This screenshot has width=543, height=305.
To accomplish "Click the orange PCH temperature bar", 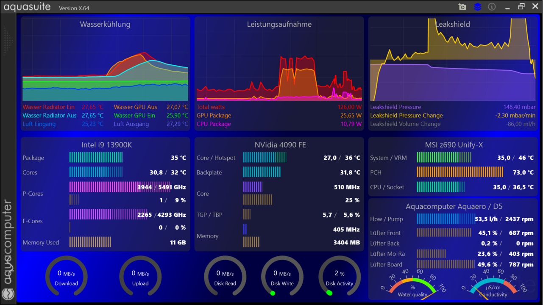I will click(460, 172).
